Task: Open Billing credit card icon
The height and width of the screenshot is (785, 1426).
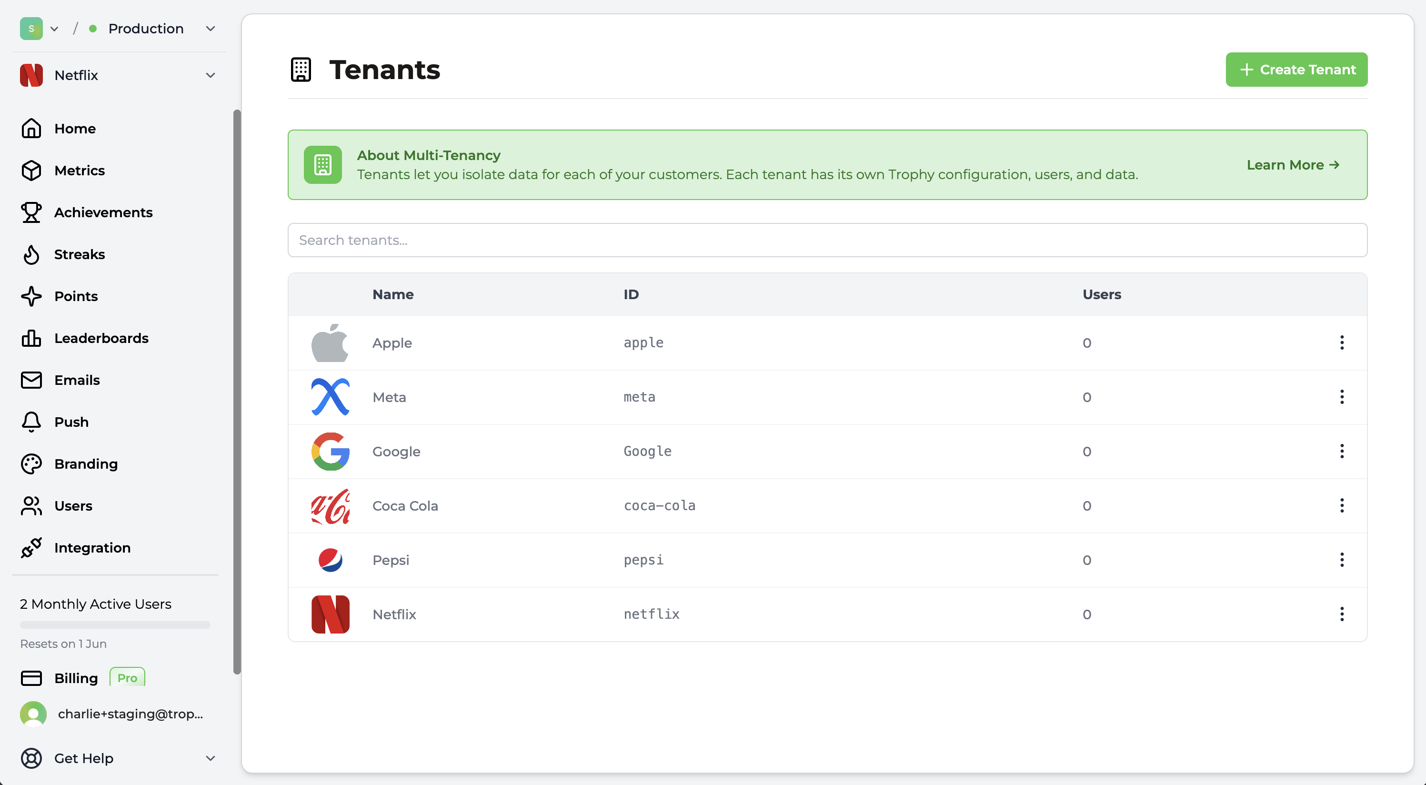Action: 31,678
